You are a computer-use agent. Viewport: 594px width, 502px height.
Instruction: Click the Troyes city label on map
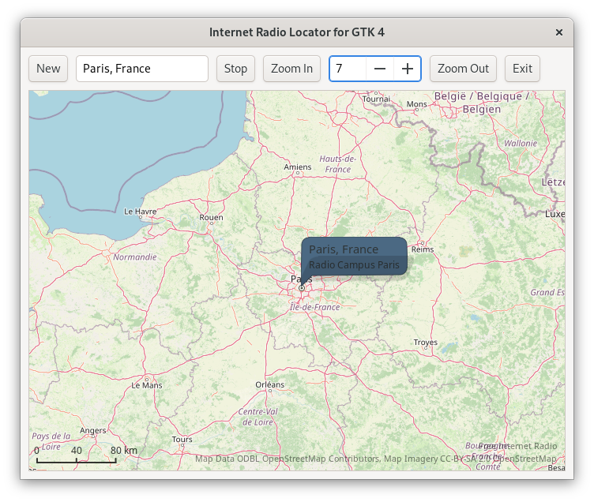tap(426, 343)
